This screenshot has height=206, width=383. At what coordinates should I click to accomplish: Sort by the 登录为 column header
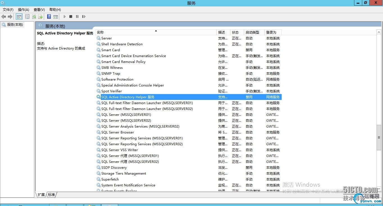click(273, 32)
